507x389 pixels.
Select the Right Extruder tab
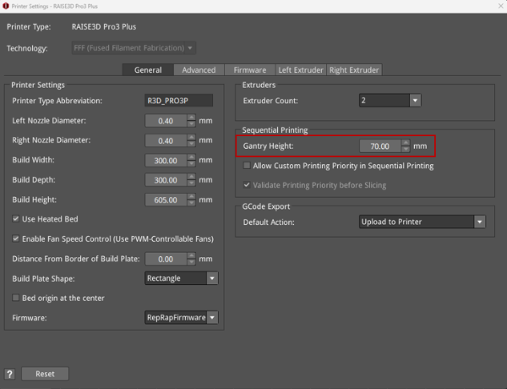pyautogui.click(x=354, y=70)
